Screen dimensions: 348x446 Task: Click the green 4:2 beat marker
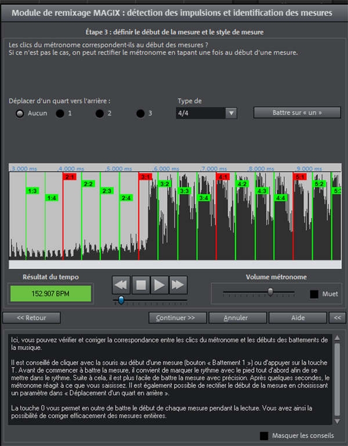pos(242,184)
